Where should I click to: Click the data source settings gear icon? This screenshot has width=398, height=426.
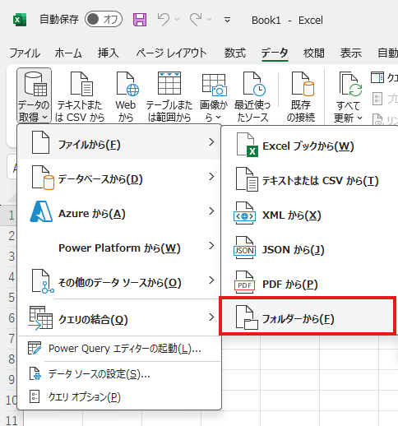35,373
